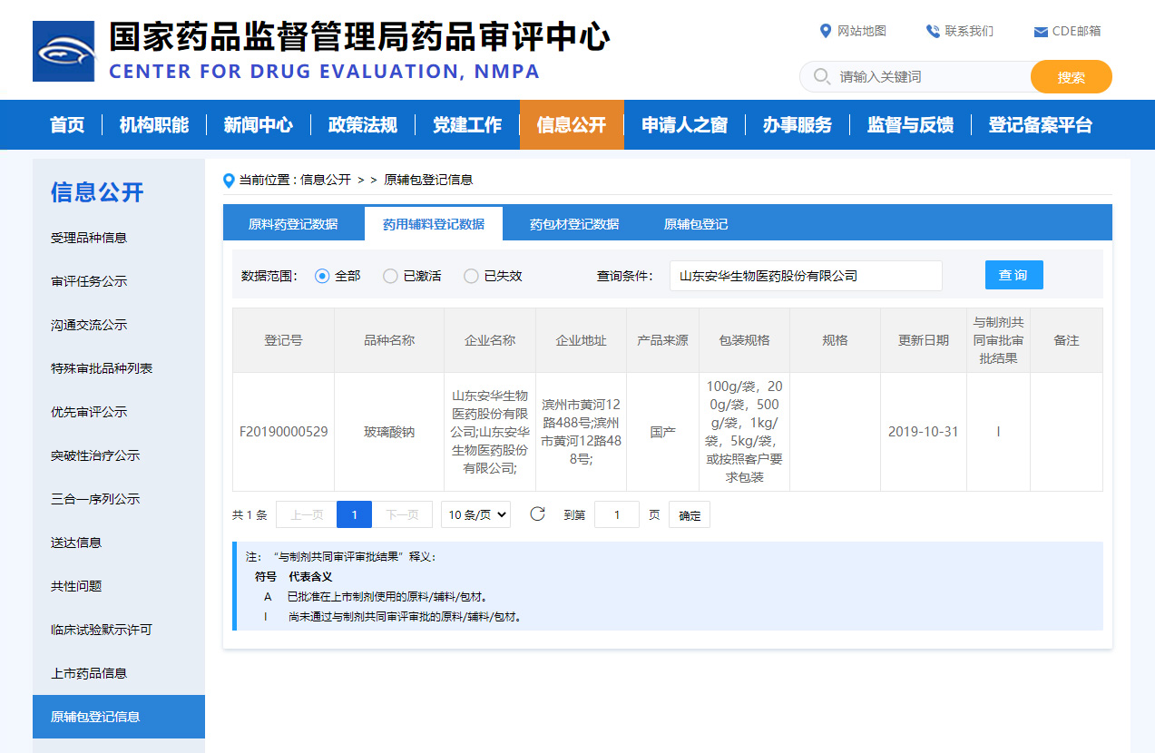Open 审评任务公示 in sidebar
1155x753 pixels.
(x=89, y=281)
